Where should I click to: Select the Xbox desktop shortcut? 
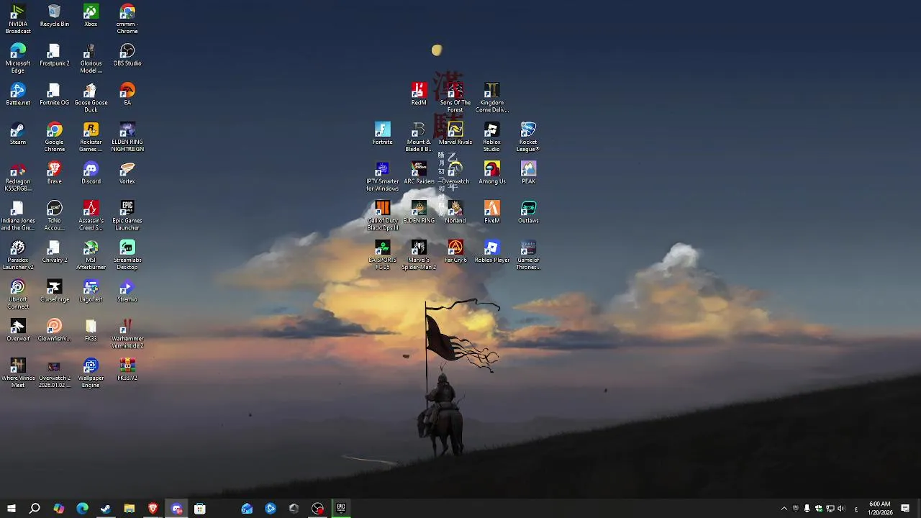[91, 16]
